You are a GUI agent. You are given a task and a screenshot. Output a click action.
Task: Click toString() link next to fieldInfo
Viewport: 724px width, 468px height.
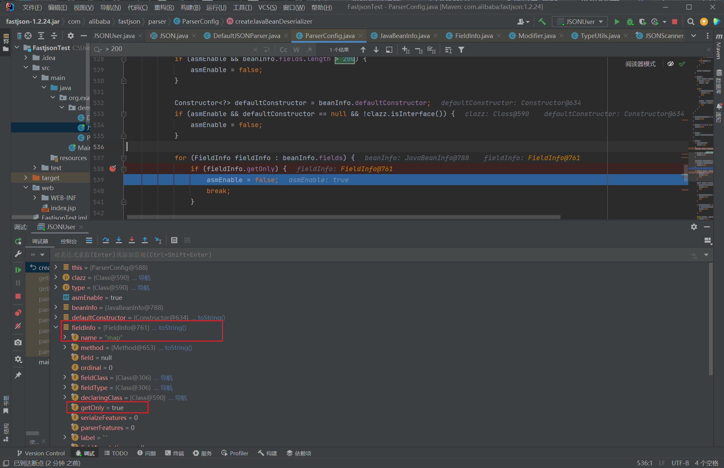click(x=172, y=328)
